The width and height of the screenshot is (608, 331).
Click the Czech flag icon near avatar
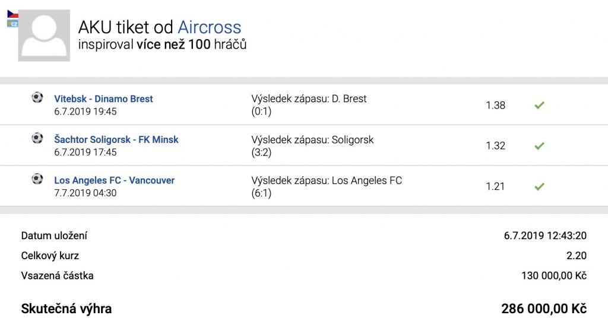(x=12, y=14)
